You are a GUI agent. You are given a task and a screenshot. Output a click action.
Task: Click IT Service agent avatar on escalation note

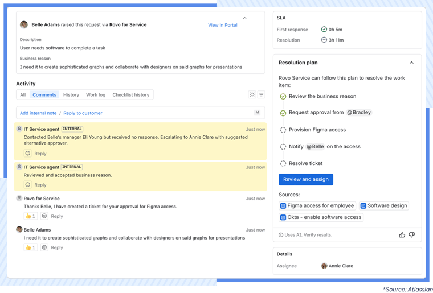[19, 129]
